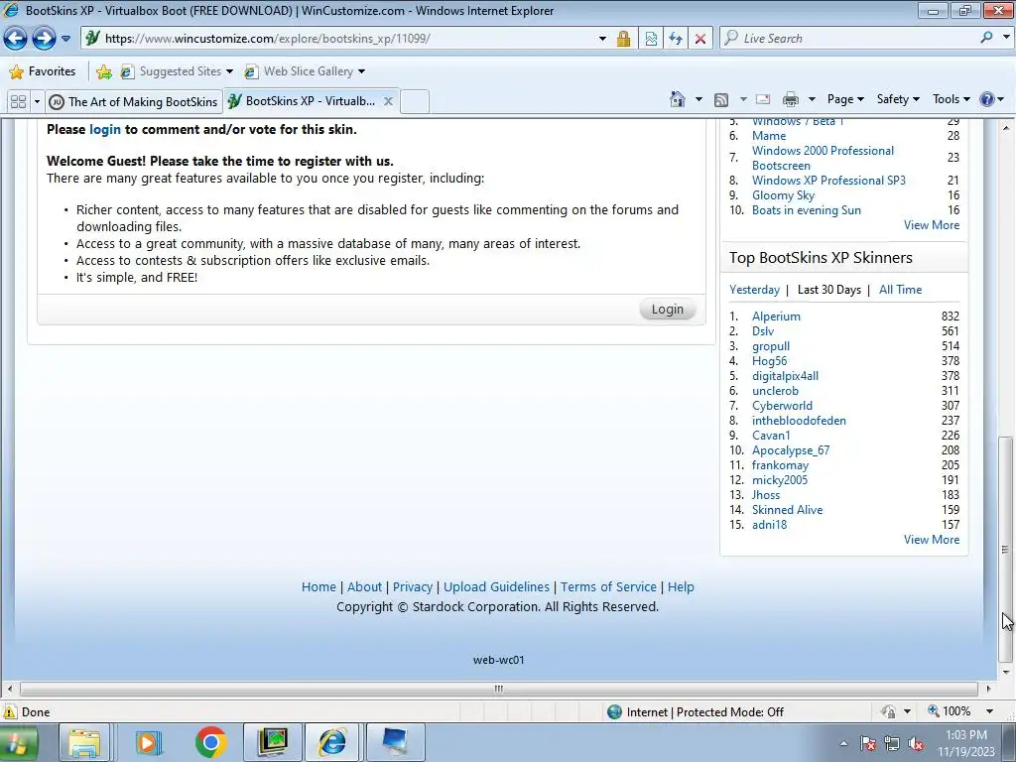Open skinner Alperium's profile

tap(776, 317)
